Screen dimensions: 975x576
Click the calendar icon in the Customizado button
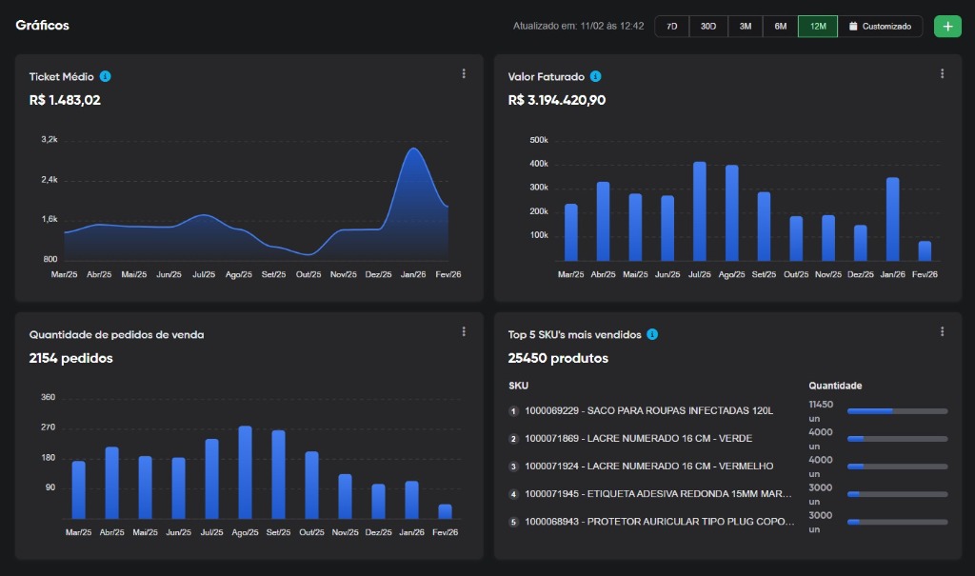click(x=853, y=26)
